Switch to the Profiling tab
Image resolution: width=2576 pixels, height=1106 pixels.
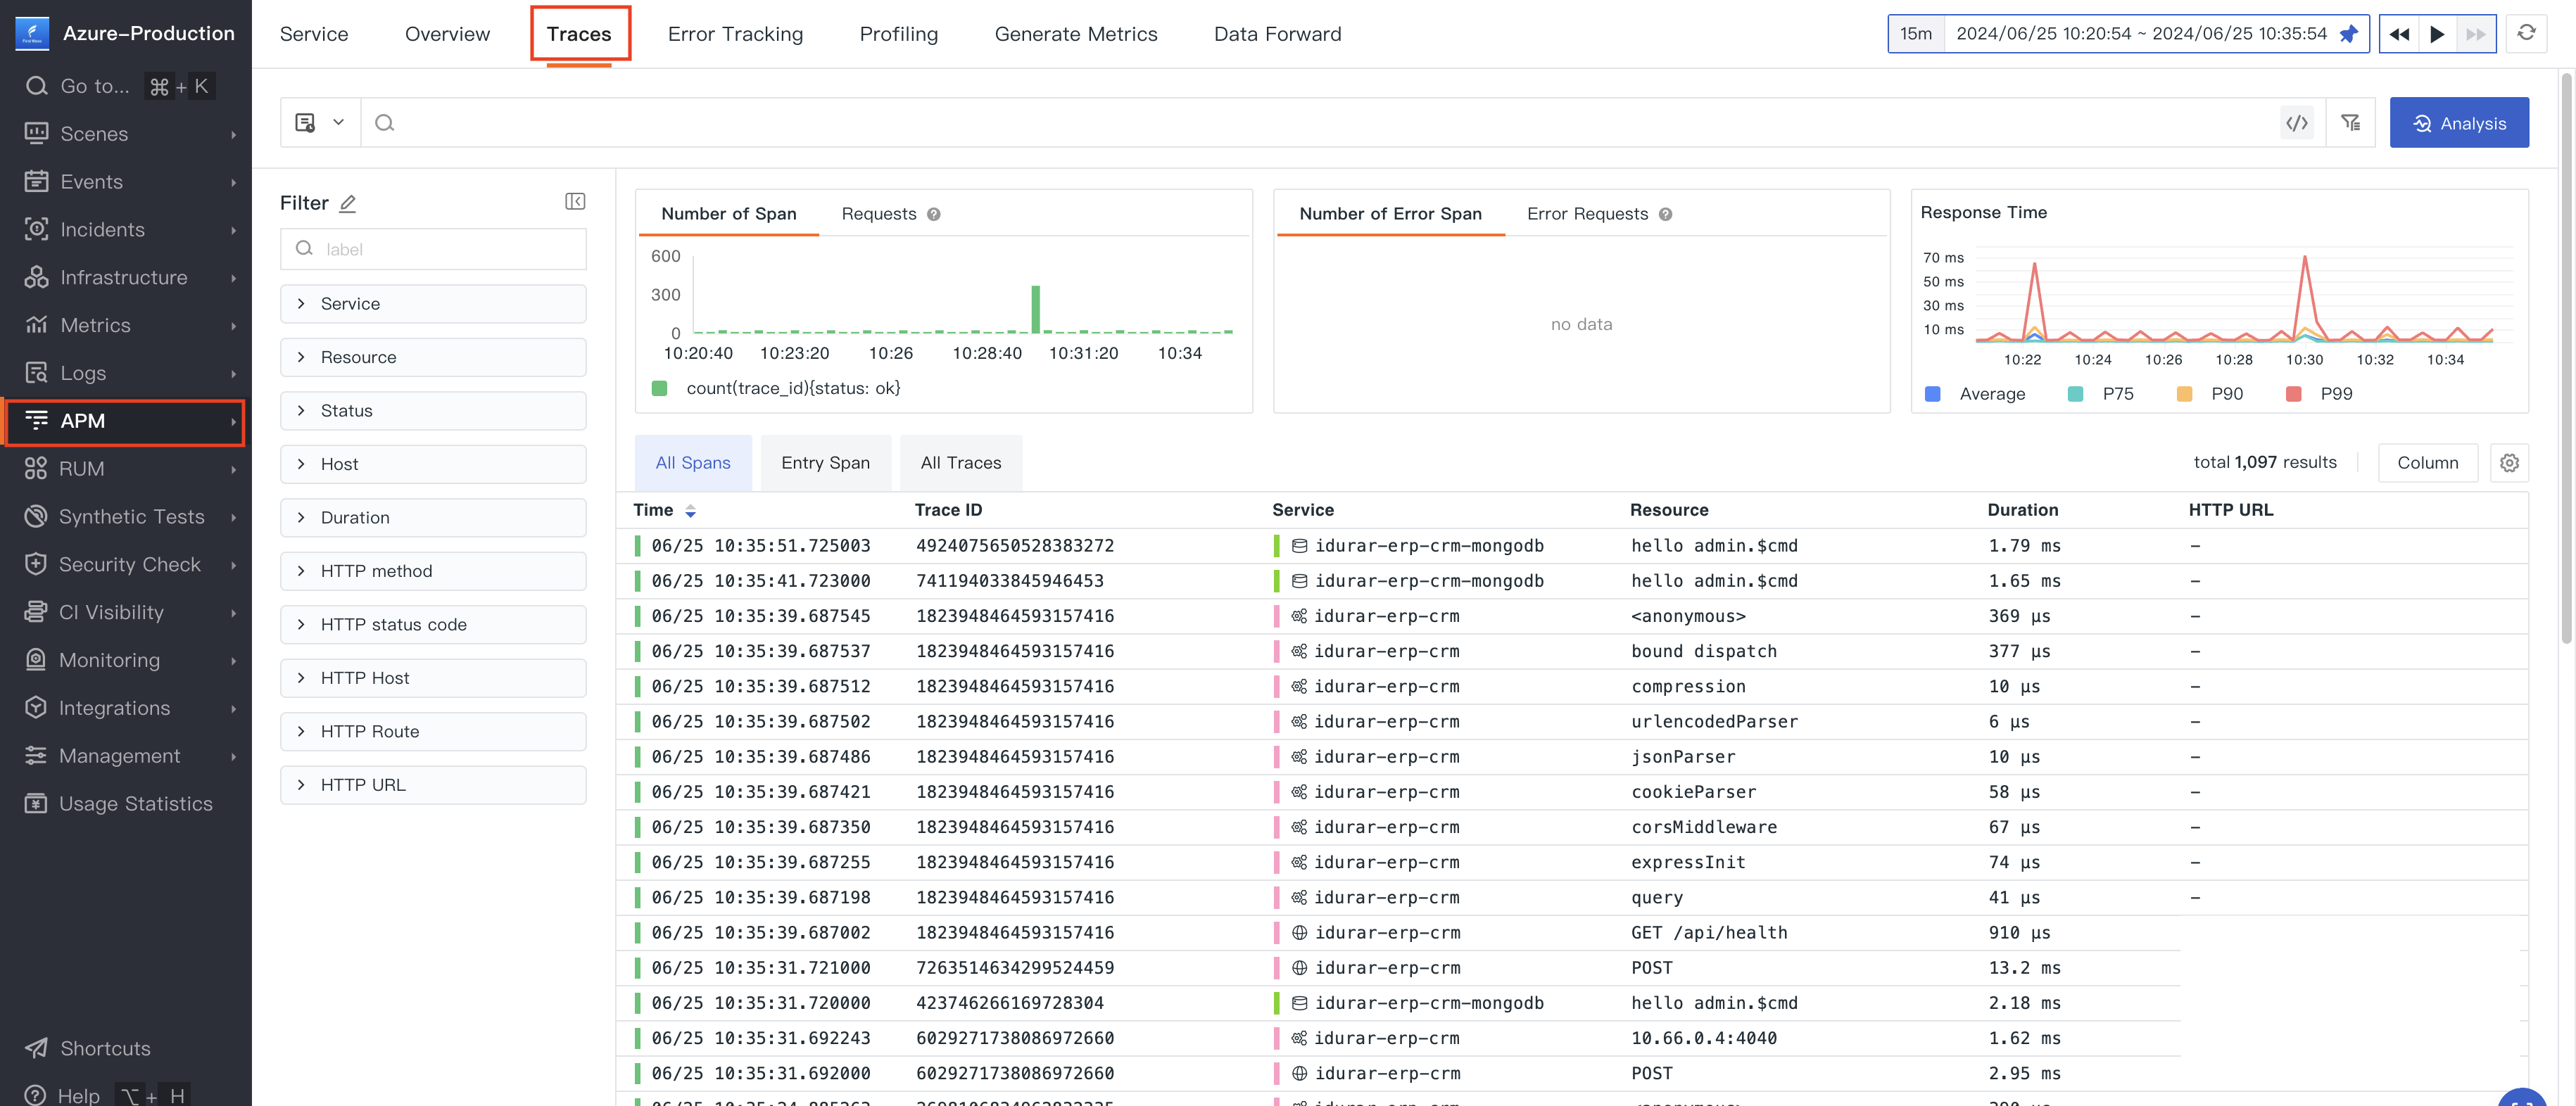point(898,34)
